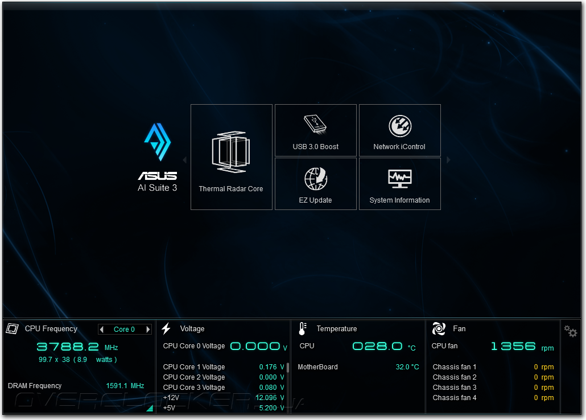Click the CPU Frequency chip icon
586x420 pixels.
point(12,329)
